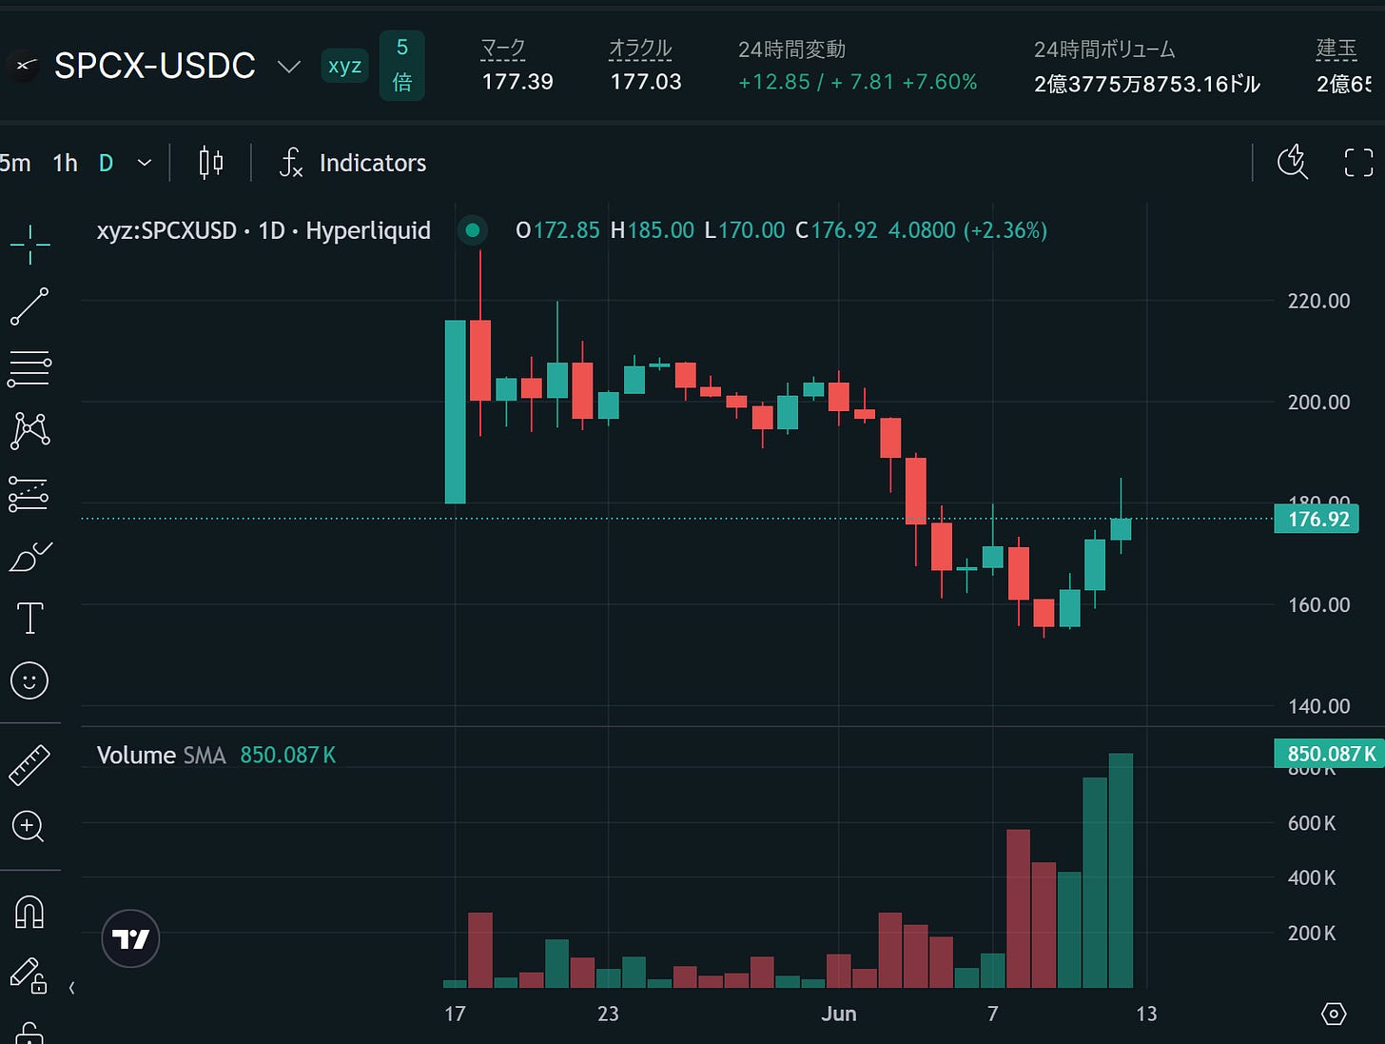Select the D daily timeframe
This screenshot has height=1044, width=1385.
pos(106,163)
